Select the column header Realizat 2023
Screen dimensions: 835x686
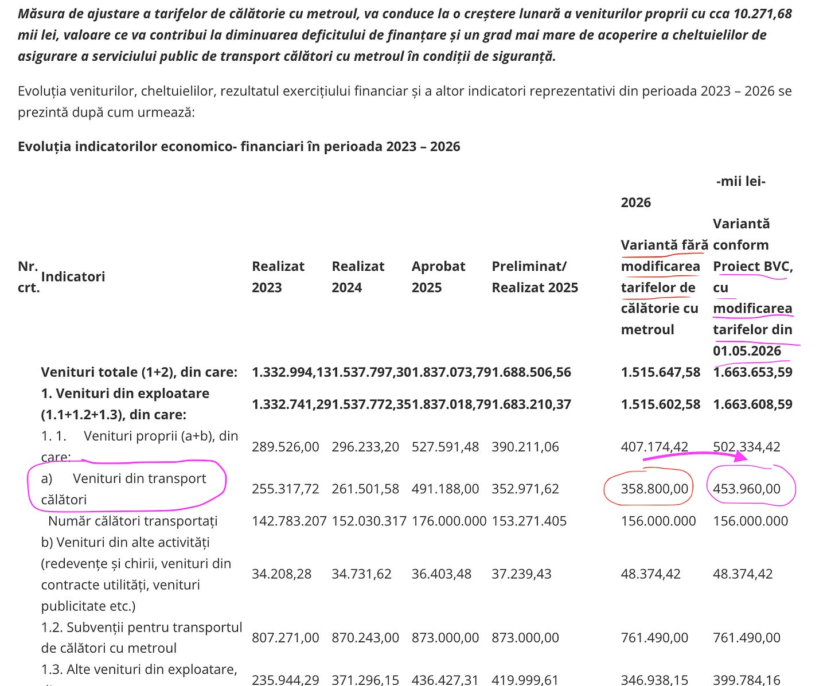click(x=278, y=276)
